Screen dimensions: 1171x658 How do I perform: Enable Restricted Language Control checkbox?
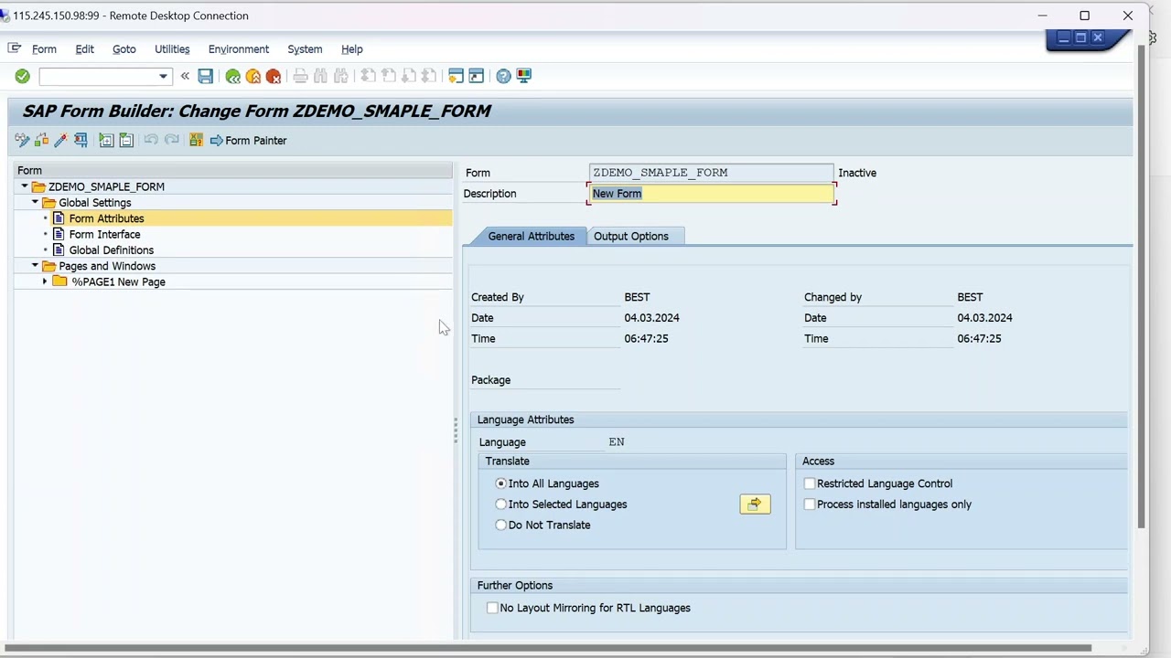810,483
